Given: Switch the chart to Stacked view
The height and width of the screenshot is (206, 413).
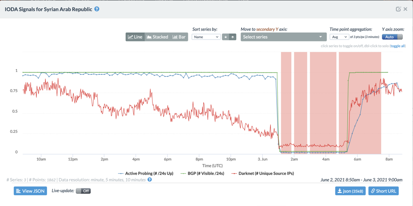Looking at the screenshot, I should pos(157,37).
